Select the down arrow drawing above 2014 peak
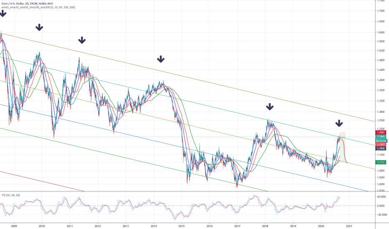Screen dimensions: 389x229 161,59
